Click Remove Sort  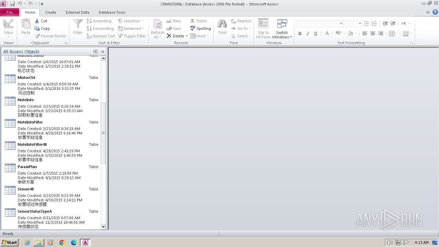click(100, 36)
